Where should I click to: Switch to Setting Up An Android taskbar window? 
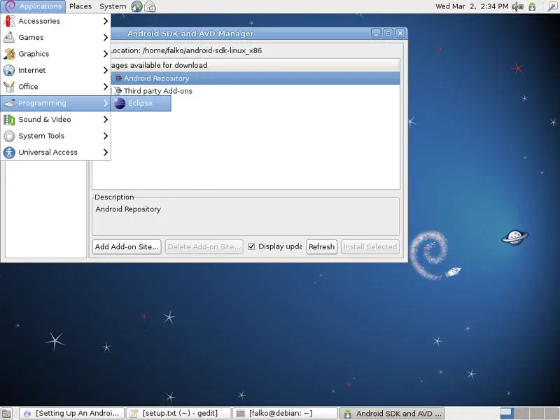pyautogui.click(x=72, y=414)
